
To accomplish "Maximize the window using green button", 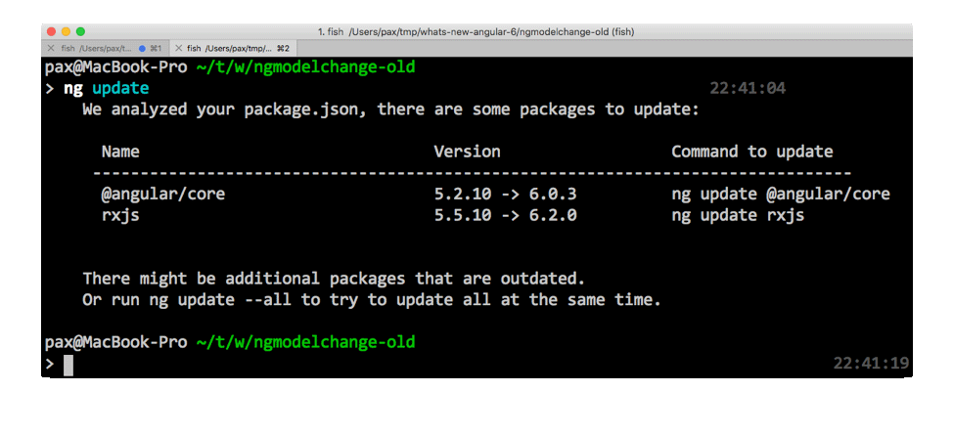I will point(80,31).
